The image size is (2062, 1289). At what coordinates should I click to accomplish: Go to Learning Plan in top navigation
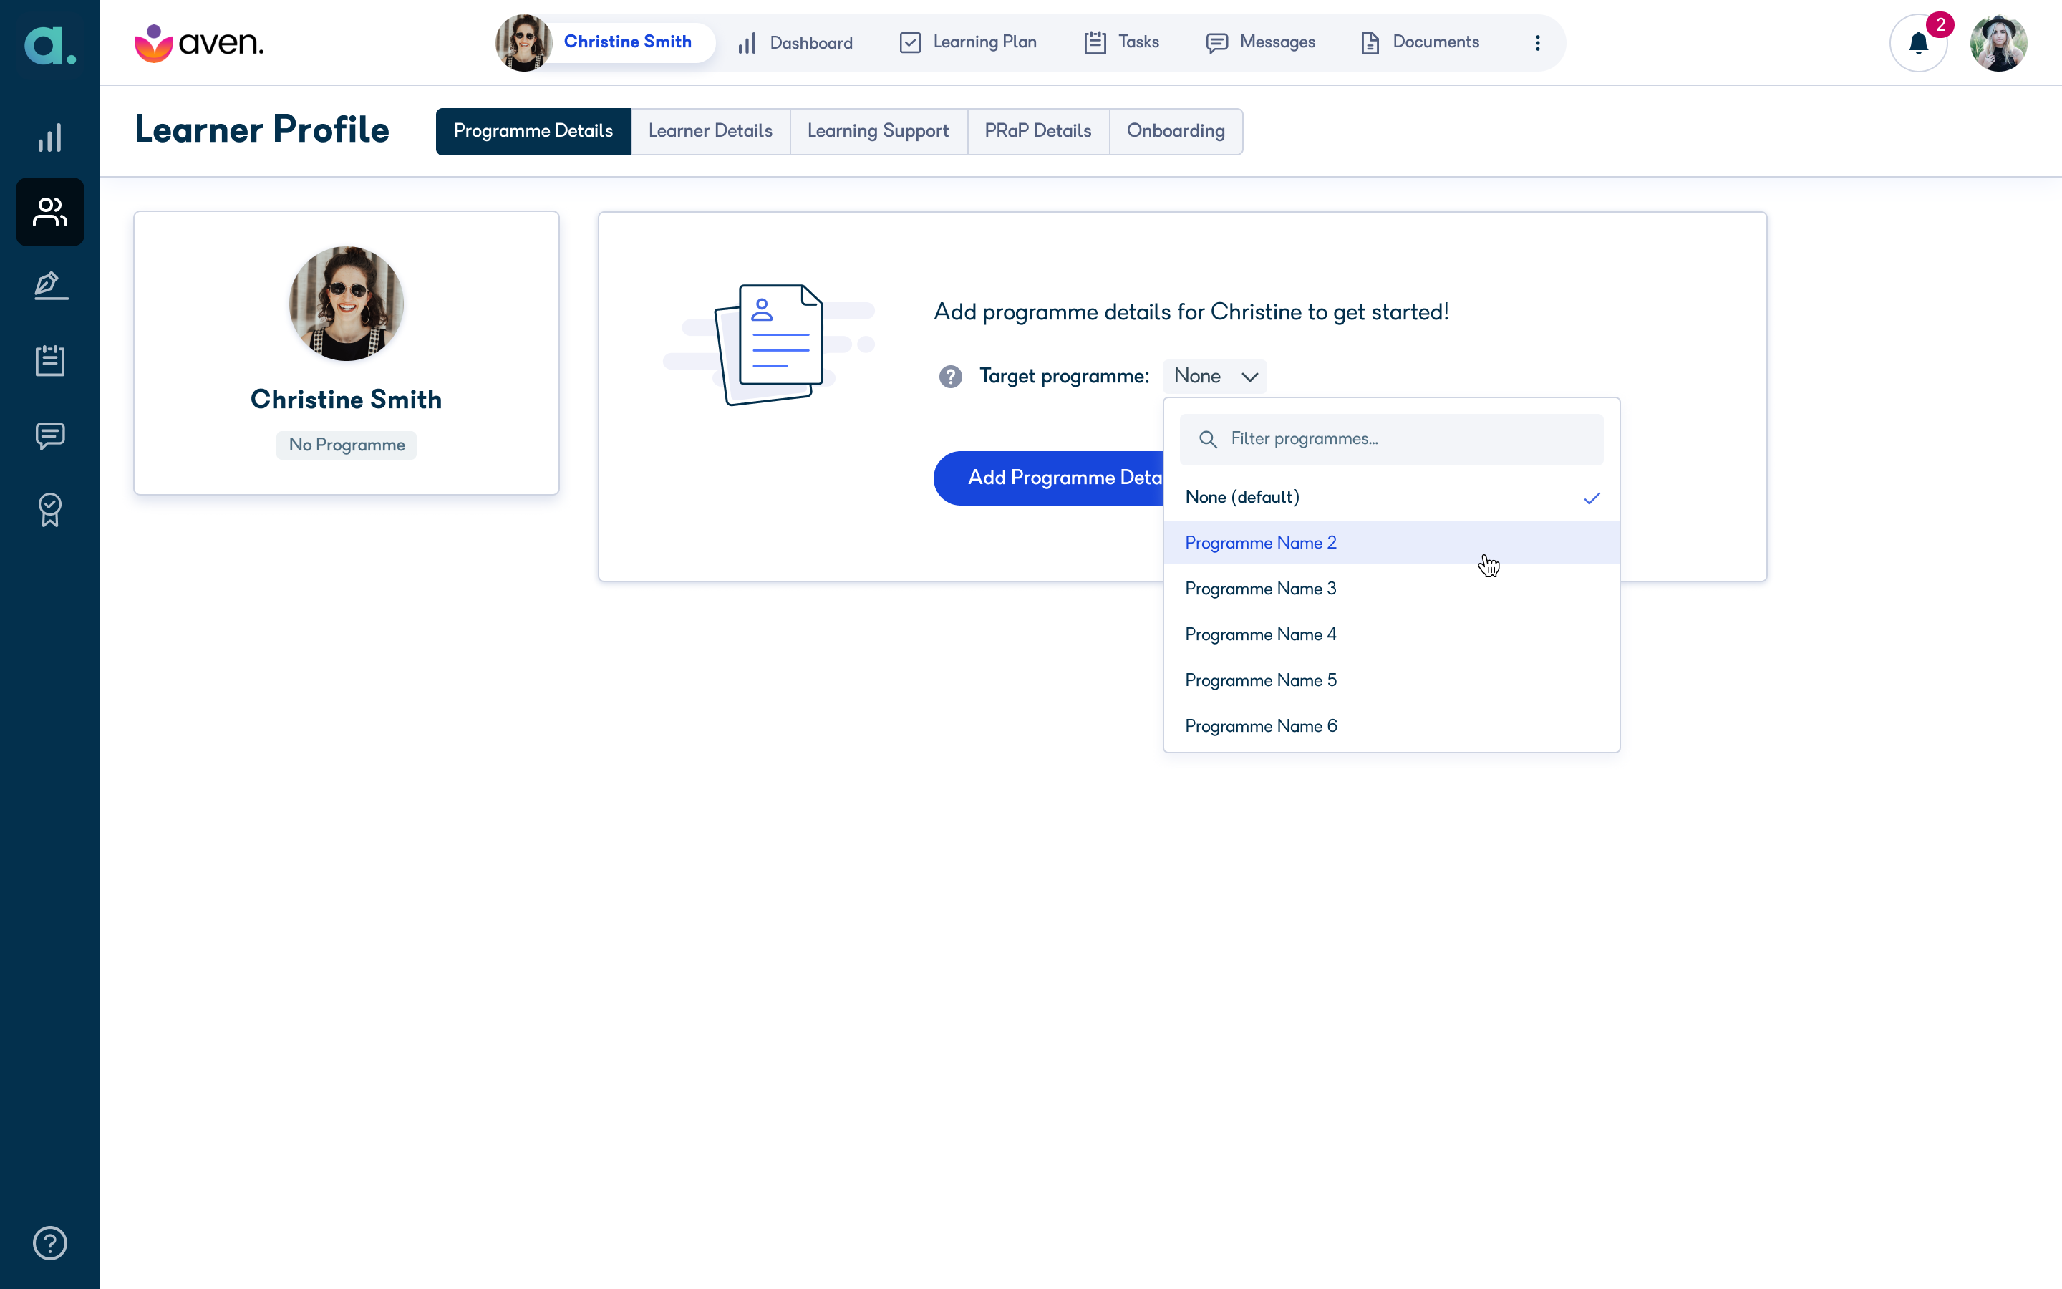click(968, 43)
